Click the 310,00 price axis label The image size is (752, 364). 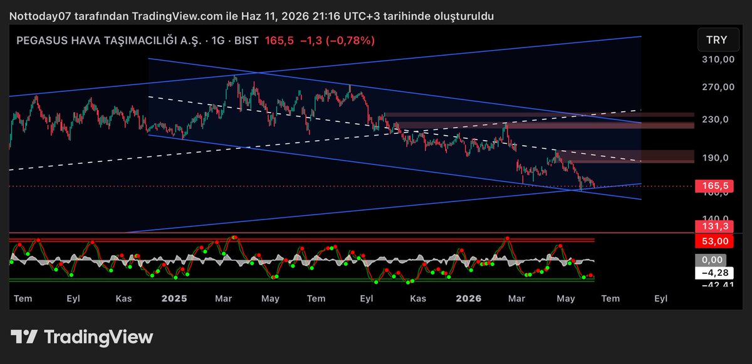[x=718, y=59]
